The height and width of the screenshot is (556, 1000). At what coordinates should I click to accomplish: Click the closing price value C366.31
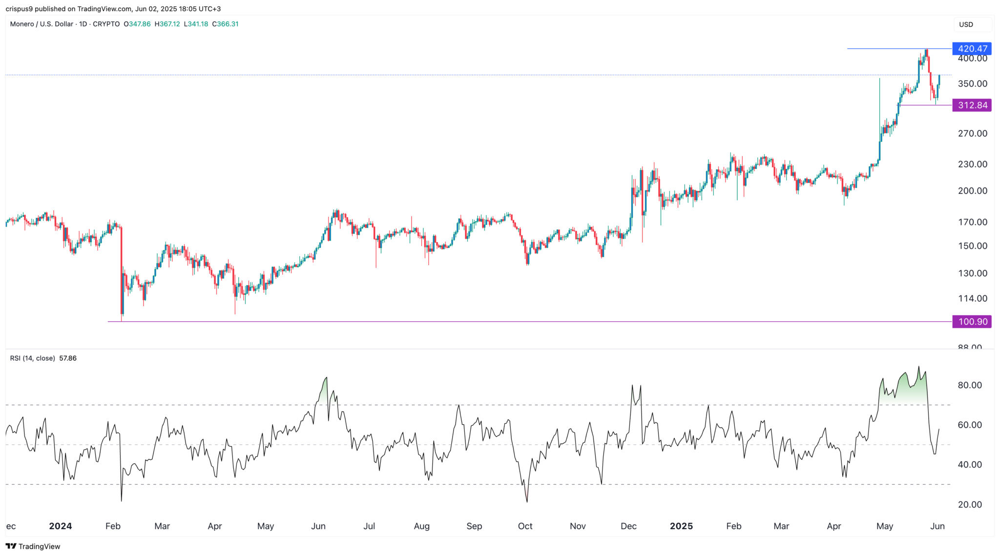point(225,24)
